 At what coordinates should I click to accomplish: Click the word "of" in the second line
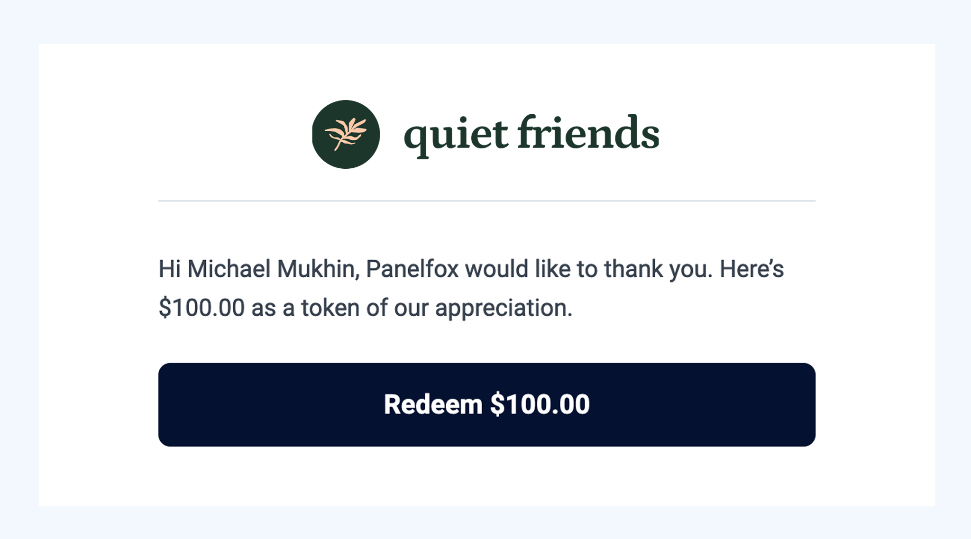point(377,308)
